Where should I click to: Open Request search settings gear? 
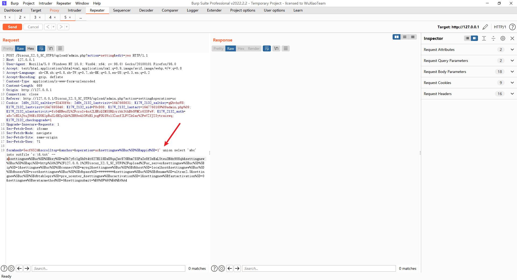click(x=11, y=268)
